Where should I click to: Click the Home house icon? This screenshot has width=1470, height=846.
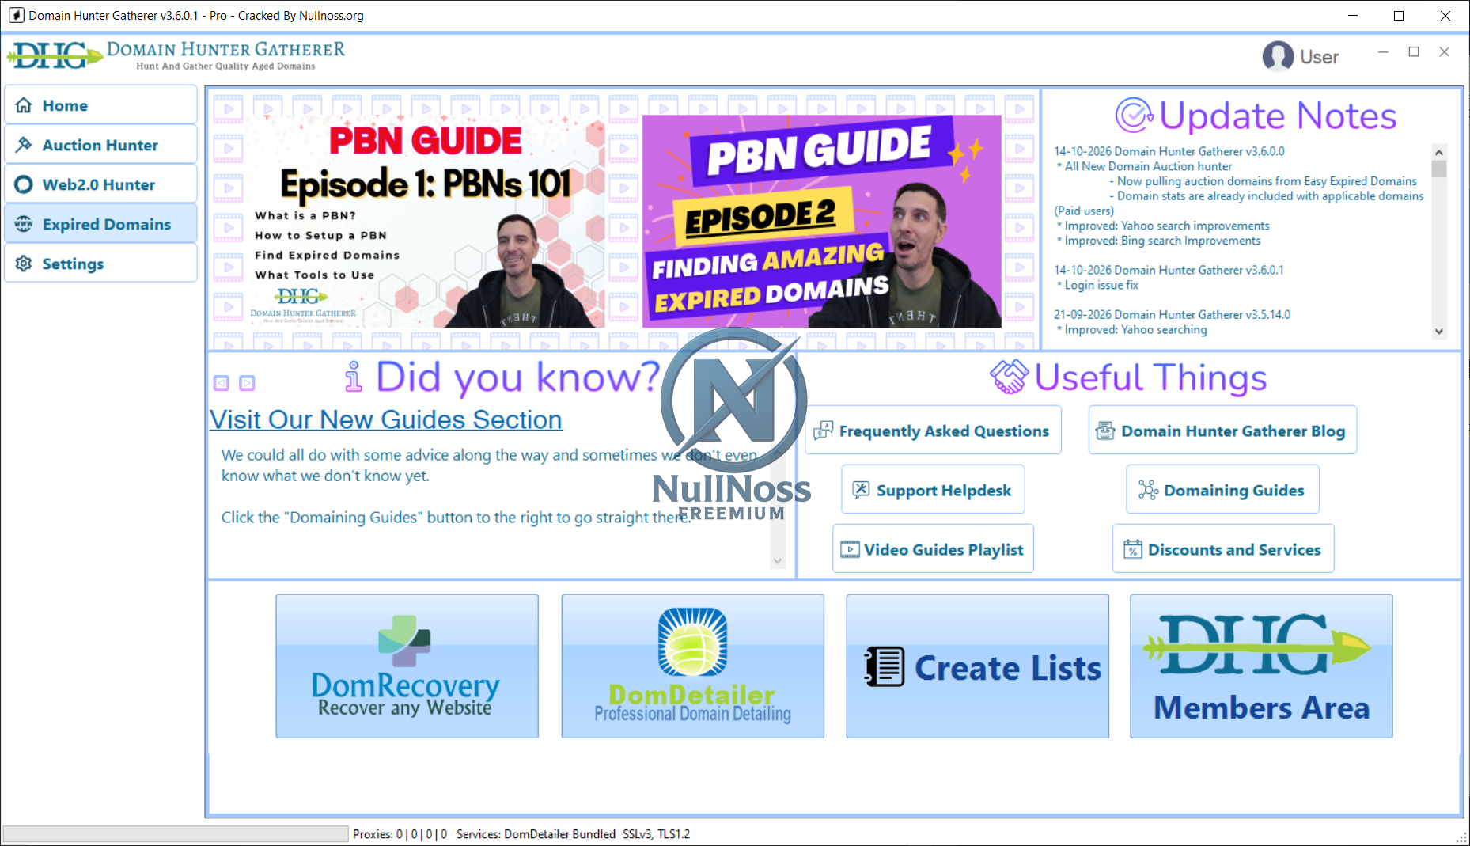(24, 105)
